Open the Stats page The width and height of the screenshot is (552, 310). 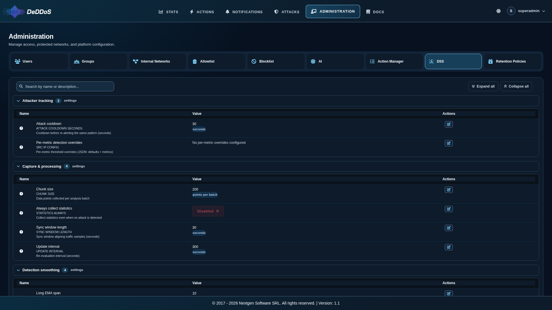point(168,12)
